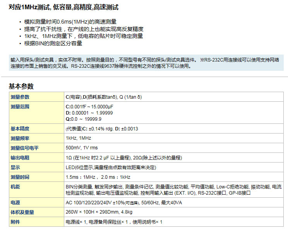This screenshot has width=288, height=231.
Task: Click the heading '对应1MHz测试, 低容量,高精度,高速测试'
Action: [63, 7]
